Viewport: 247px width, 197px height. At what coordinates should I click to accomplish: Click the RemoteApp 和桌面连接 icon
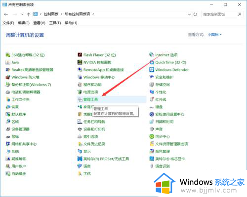tap(80, 70)
